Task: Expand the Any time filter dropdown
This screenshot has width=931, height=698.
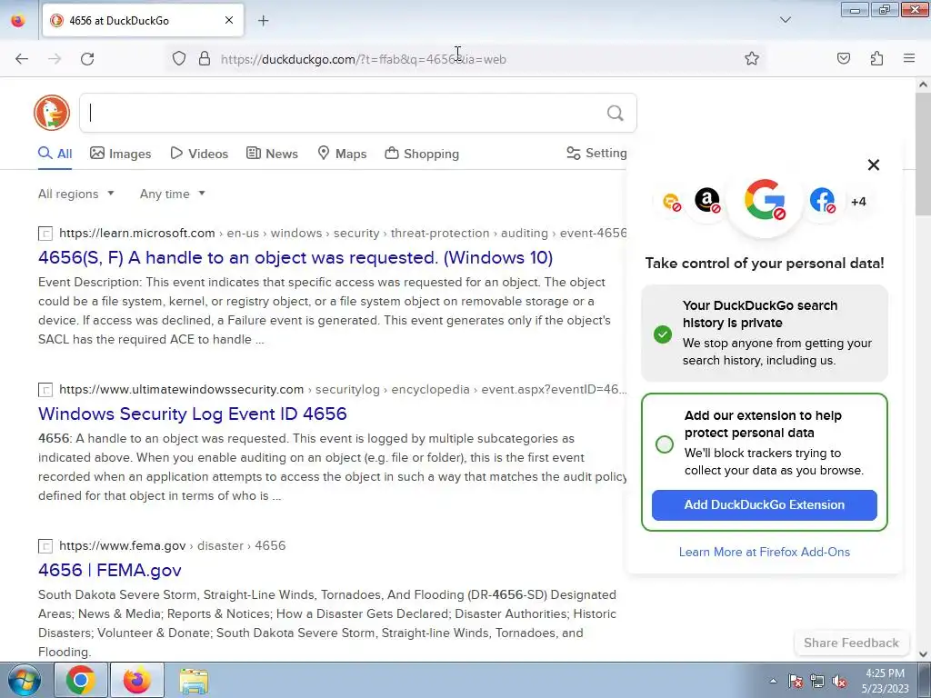Action: click(172, 194)
